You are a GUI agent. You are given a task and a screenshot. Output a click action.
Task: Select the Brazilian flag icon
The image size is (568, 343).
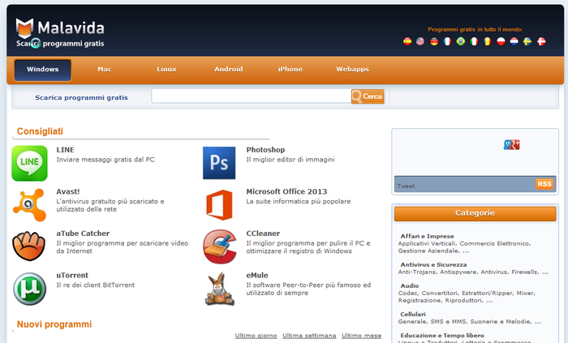tap(461, 41)
